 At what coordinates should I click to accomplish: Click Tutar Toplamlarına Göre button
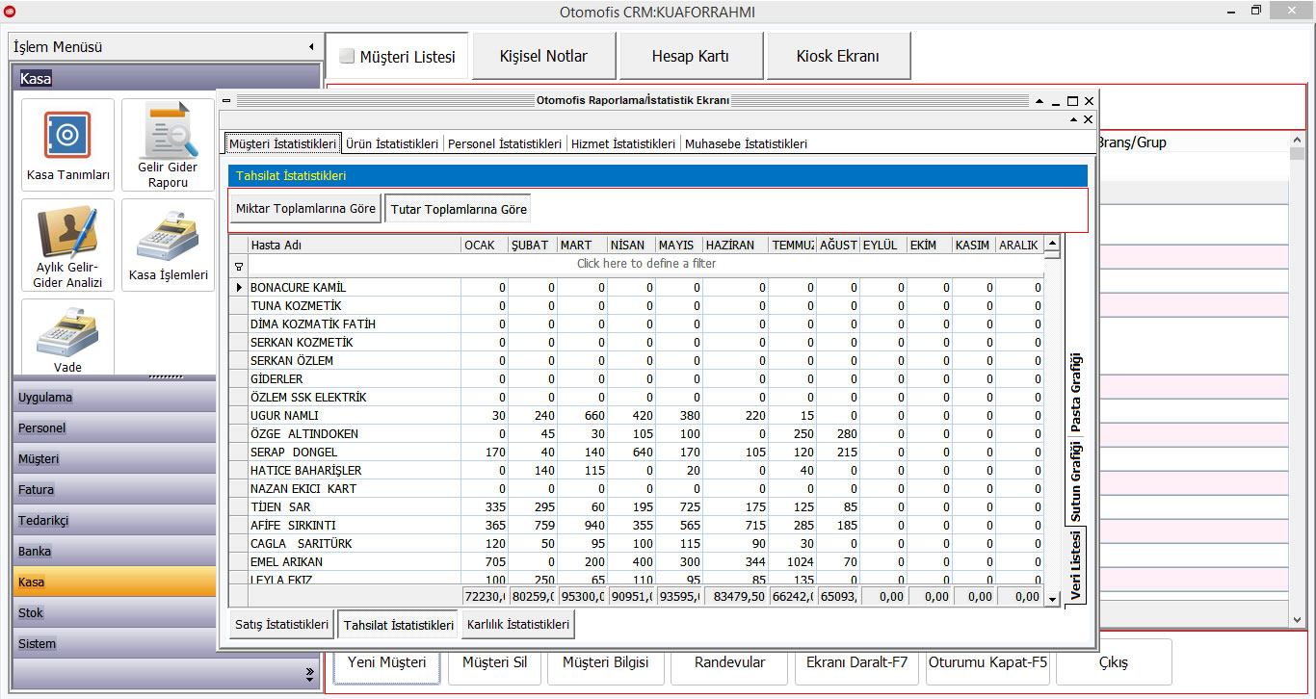pyautogui.click(x=458, y=209)
